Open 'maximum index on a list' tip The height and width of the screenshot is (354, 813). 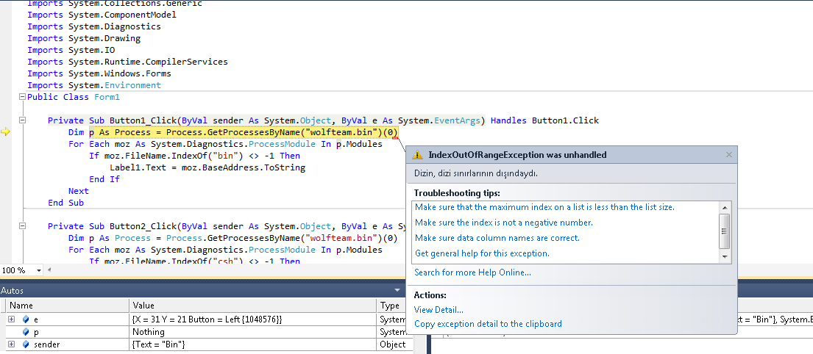tap(545, 207)
